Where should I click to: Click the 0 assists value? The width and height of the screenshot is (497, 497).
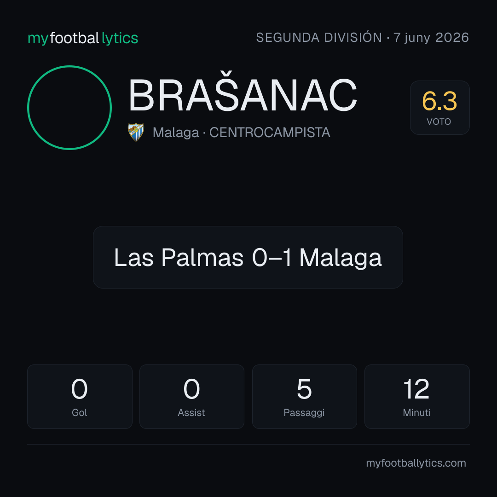point(191,389)
